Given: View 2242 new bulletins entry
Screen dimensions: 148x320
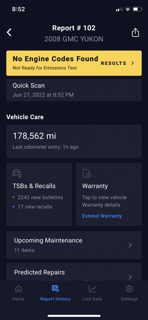Looking at the screenshot, I should coord(40,197).
